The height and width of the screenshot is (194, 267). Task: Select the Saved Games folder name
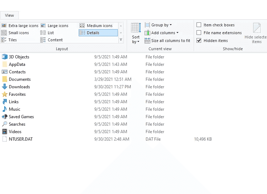tap(21, 117)
